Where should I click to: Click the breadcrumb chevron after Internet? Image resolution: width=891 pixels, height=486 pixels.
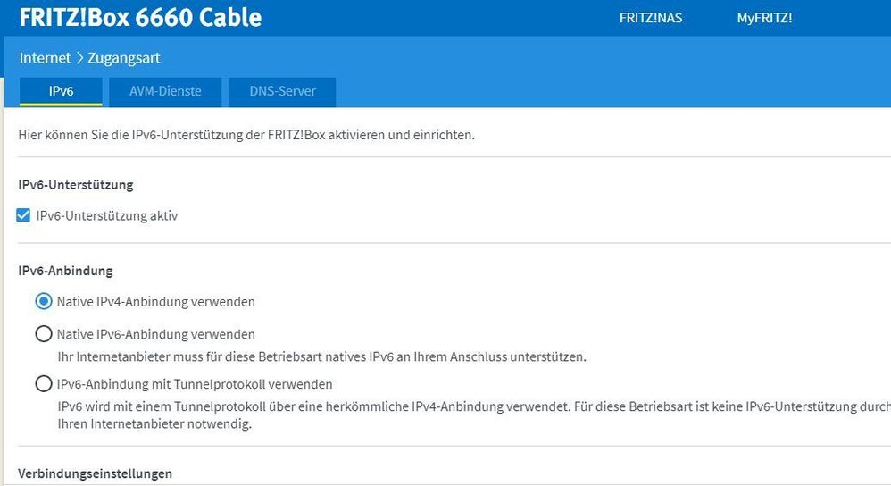pyautogui.click(x=79, y=58)
